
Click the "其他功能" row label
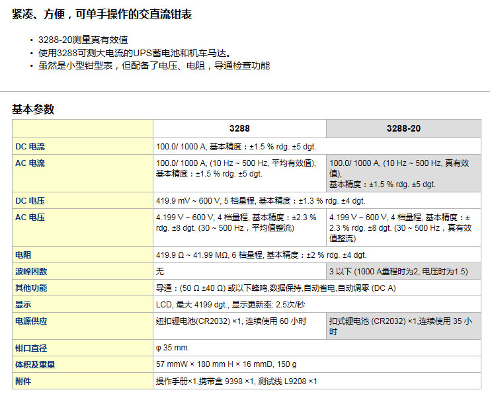(31, 288)
